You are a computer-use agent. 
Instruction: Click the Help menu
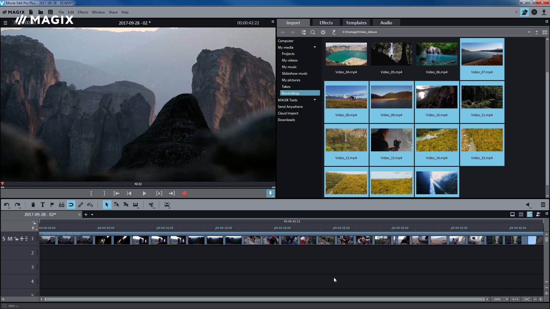click(x=125, y=12)
